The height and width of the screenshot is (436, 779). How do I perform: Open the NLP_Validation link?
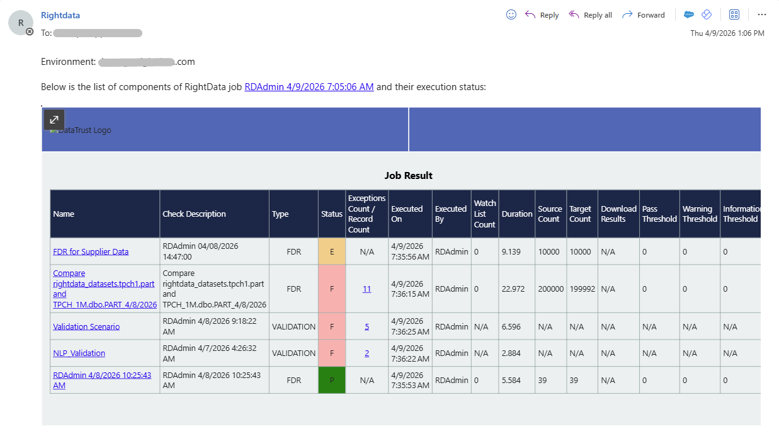[x=79, y=353]
